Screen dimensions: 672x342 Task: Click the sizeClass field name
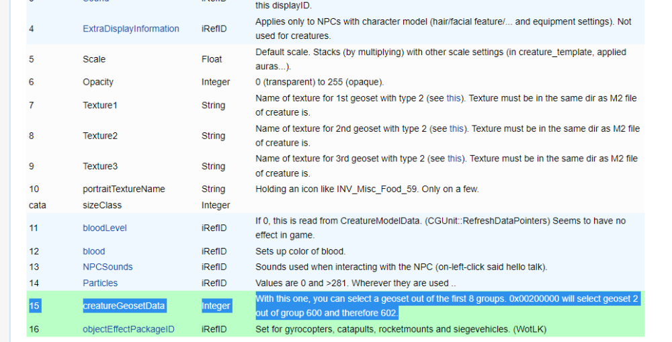pos(102,205)
